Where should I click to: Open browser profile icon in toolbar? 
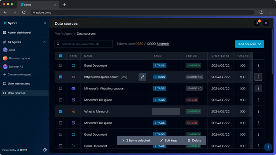262,12
